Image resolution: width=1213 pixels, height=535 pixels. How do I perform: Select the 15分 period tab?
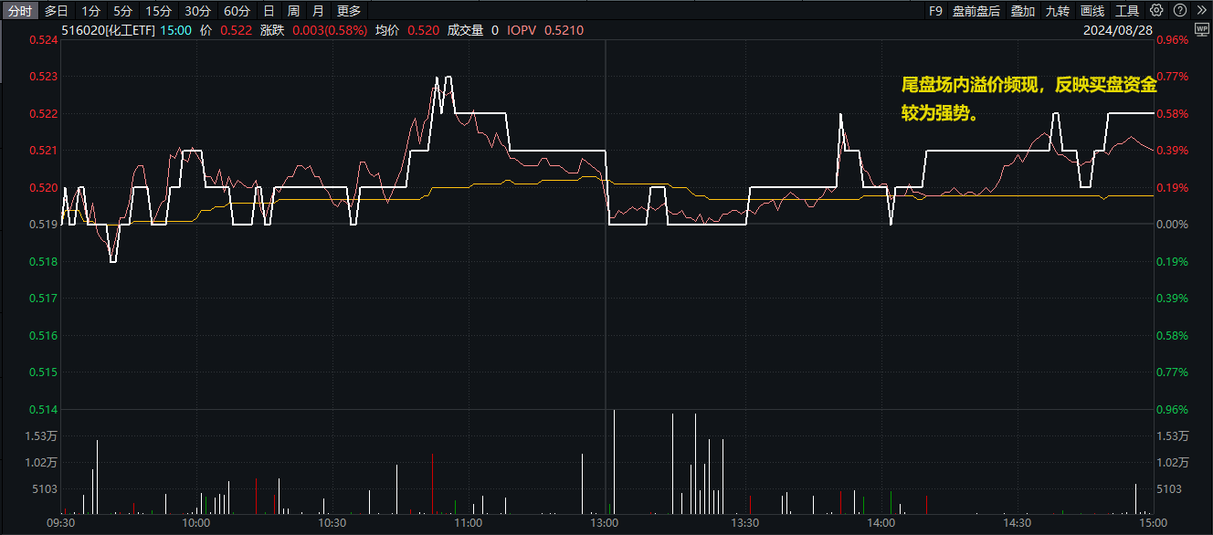click(x=159, y=11)
